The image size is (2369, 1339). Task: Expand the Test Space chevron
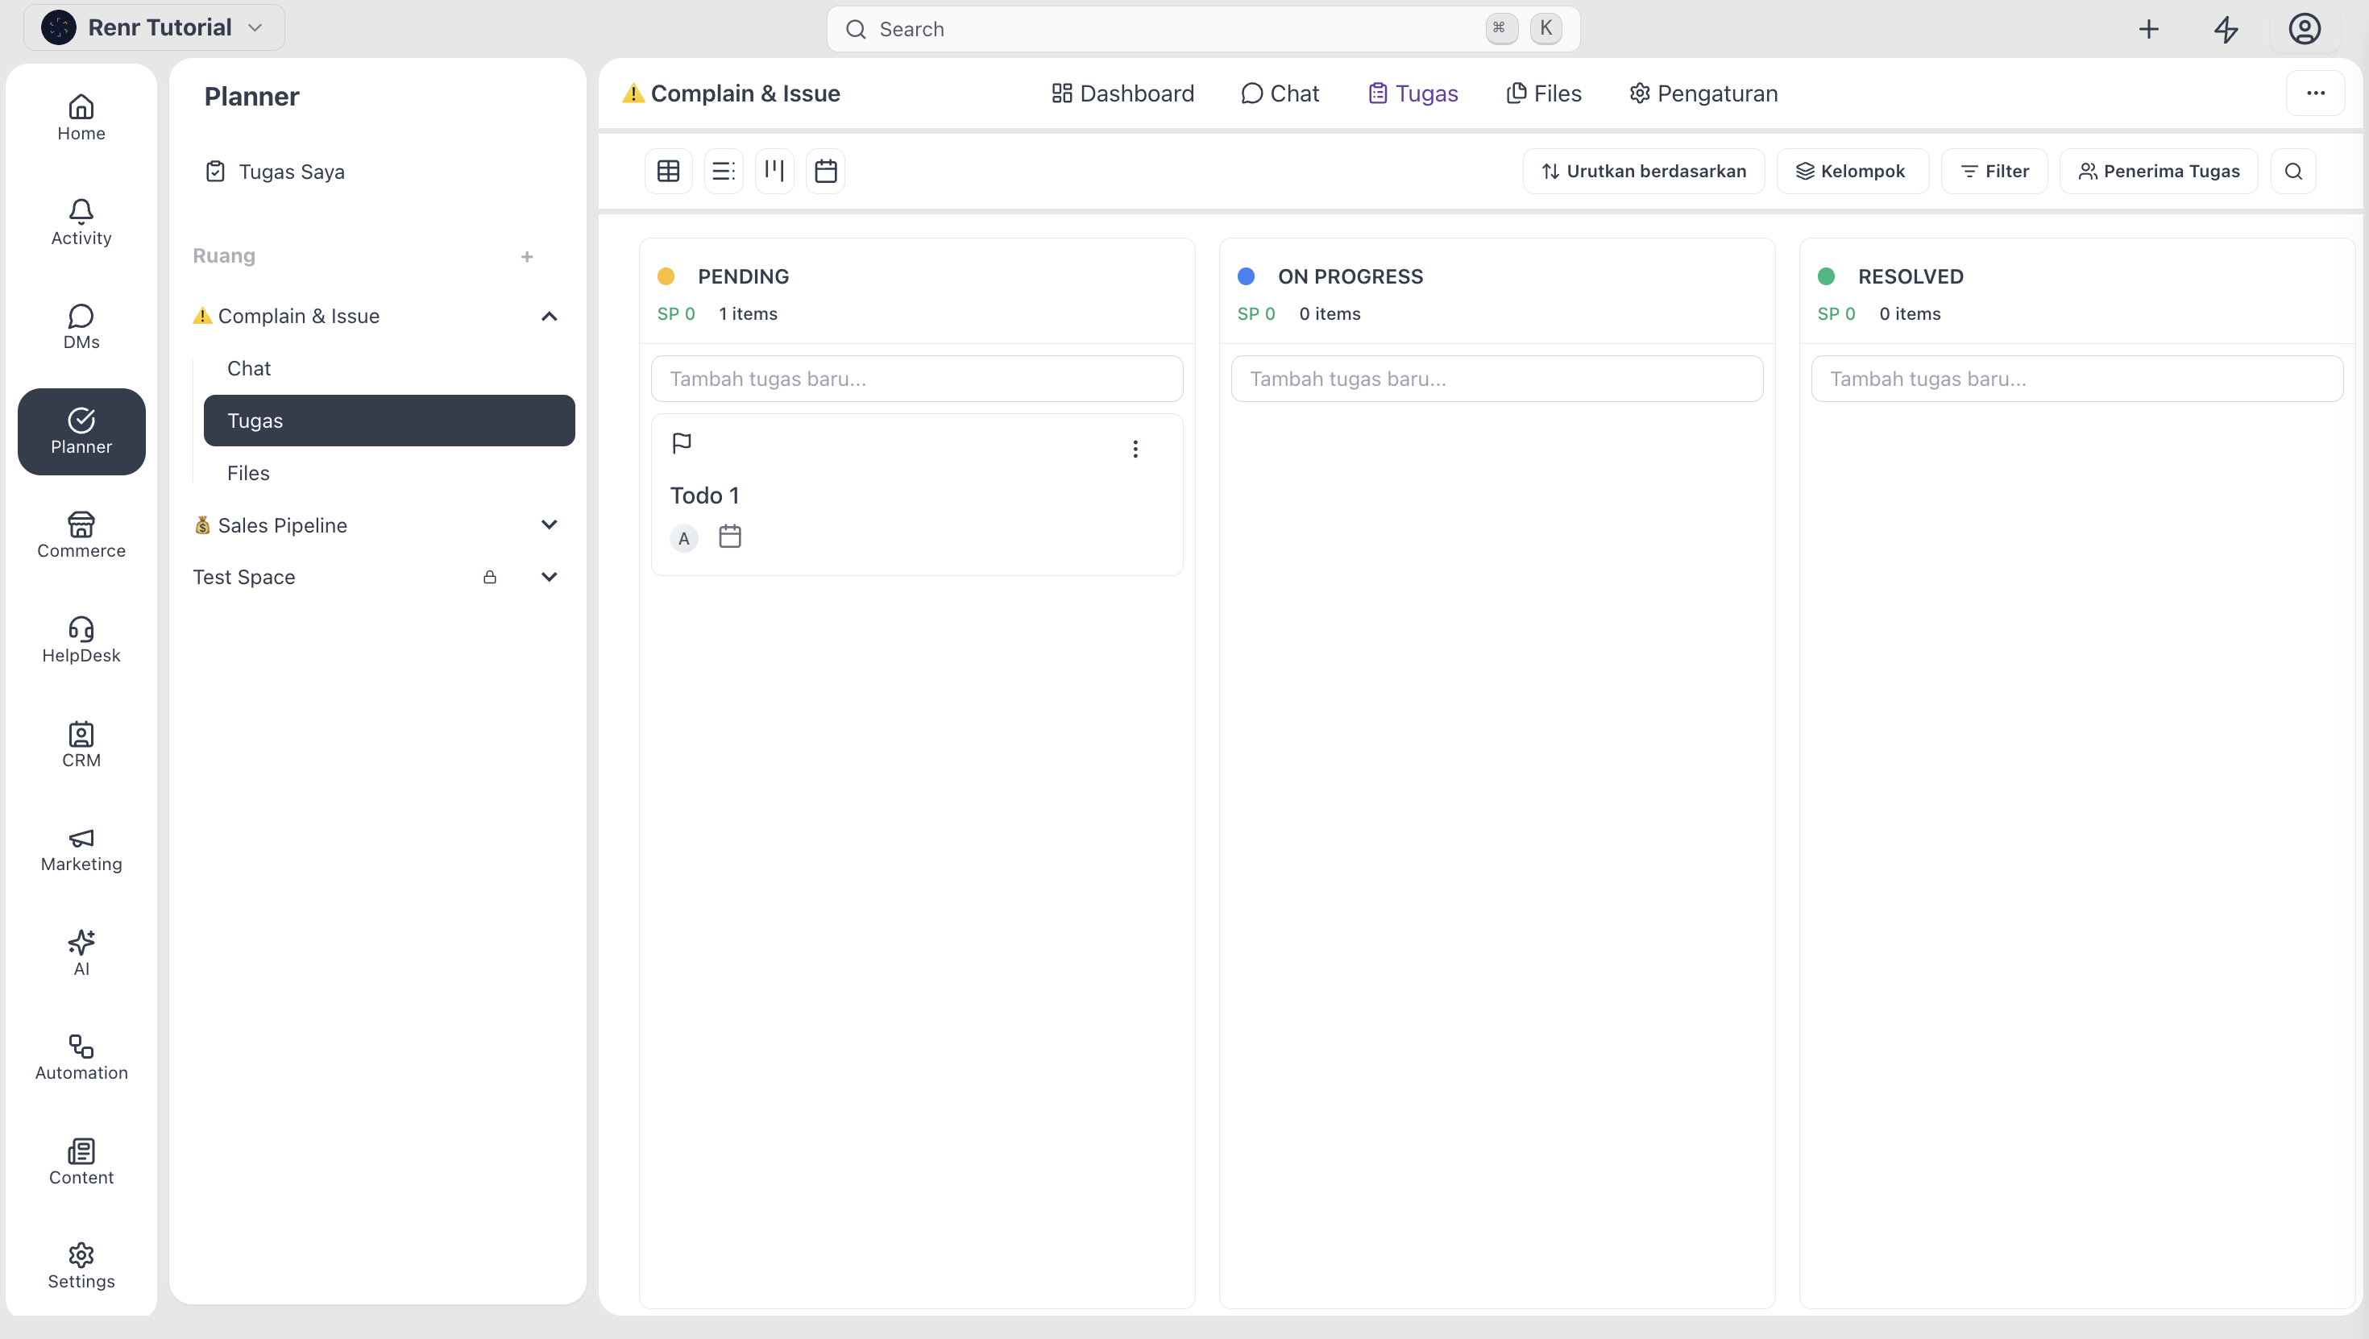pos(549,578)
